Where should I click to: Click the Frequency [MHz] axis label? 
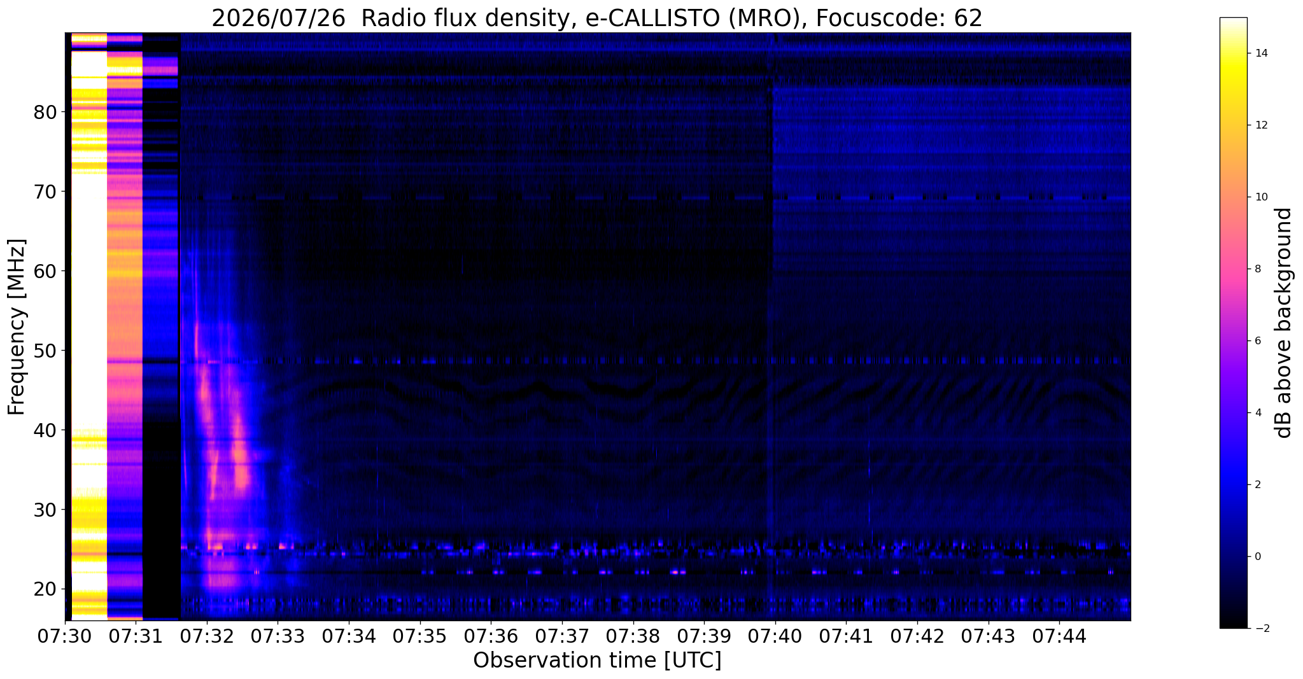point(17,327)
